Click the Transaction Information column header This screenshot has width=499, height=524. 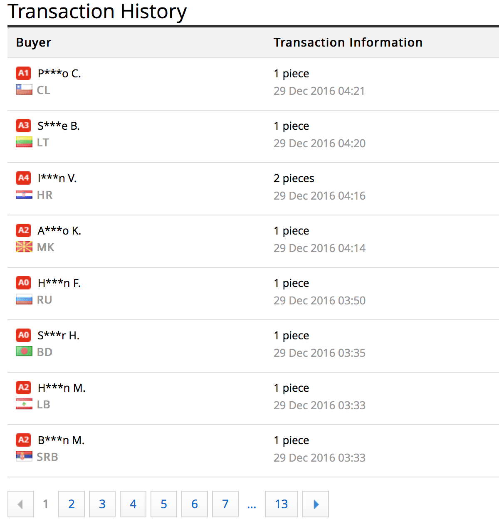tap(348, 42)
